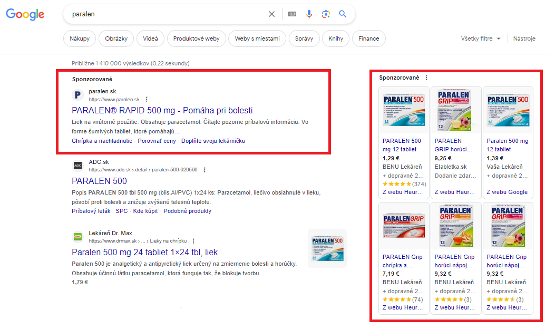Switch to Videá filter

tap(150, 38)
